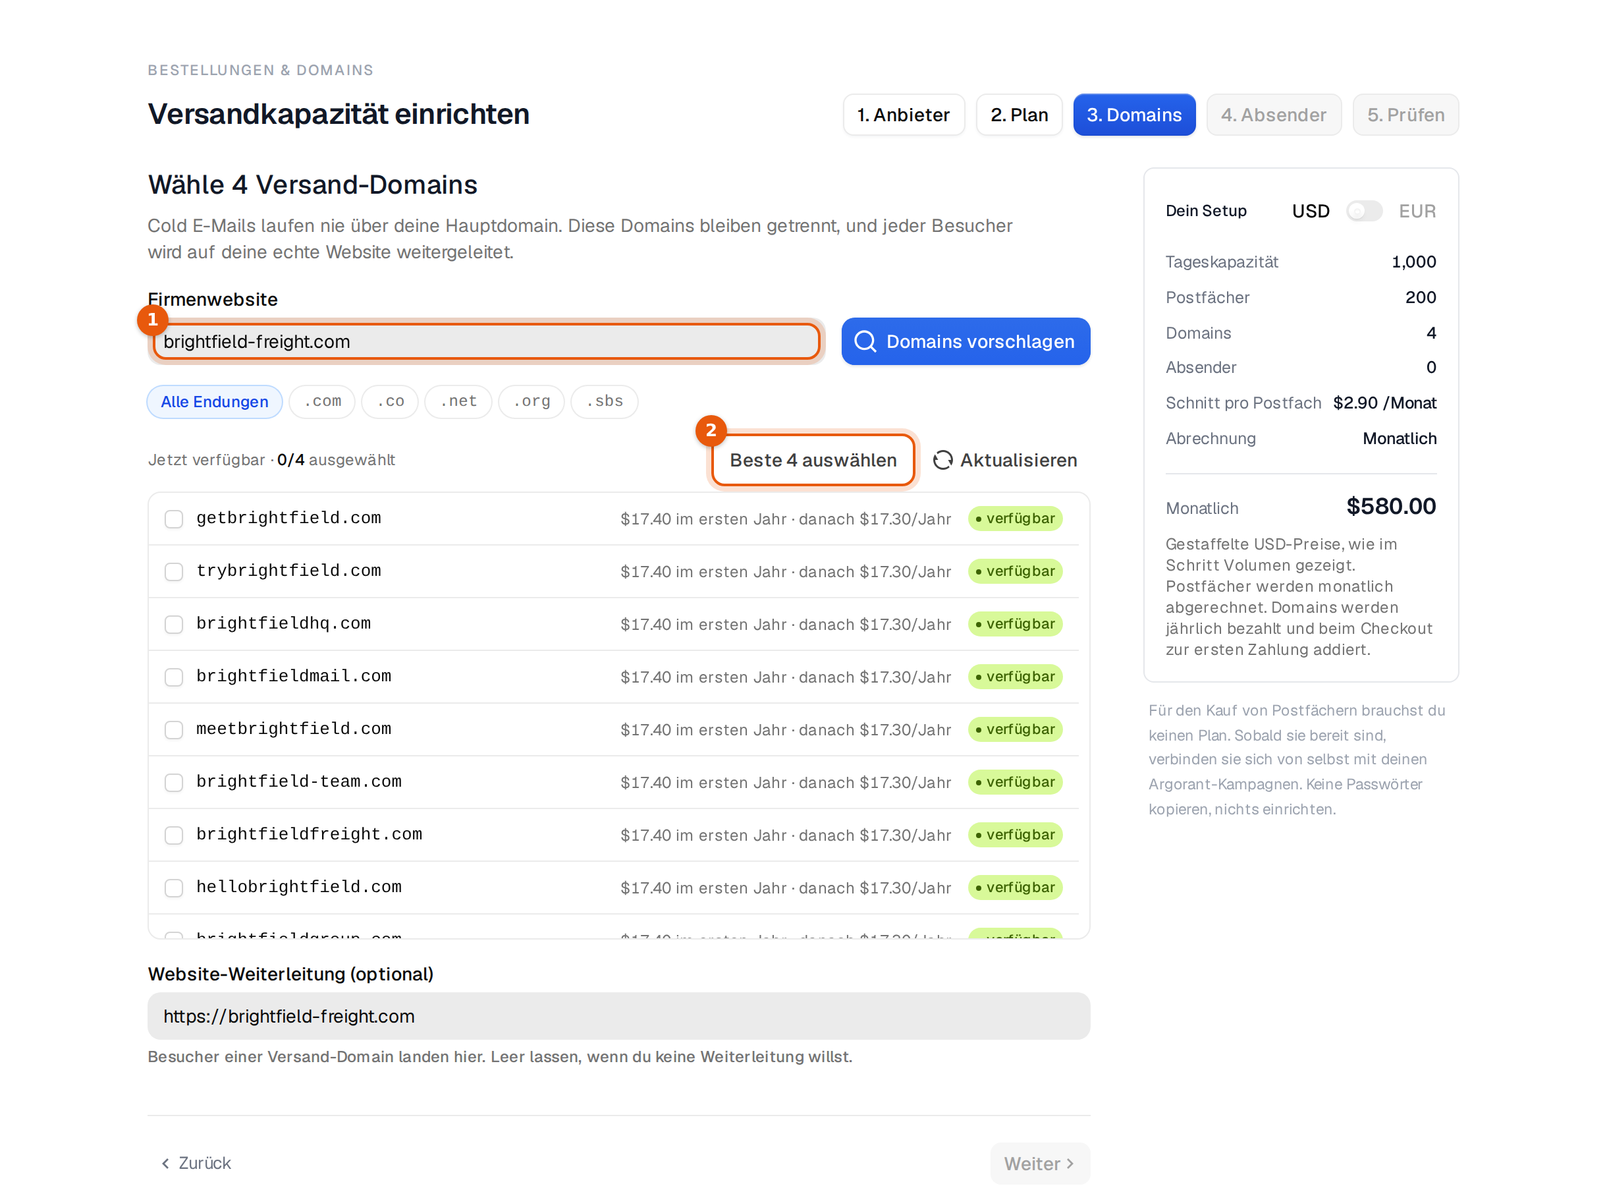Image resolution: width=1607 pixels, height=1186 pixels.
Task: Click the Aktualisieren label
Action: tap(1019, 460)
